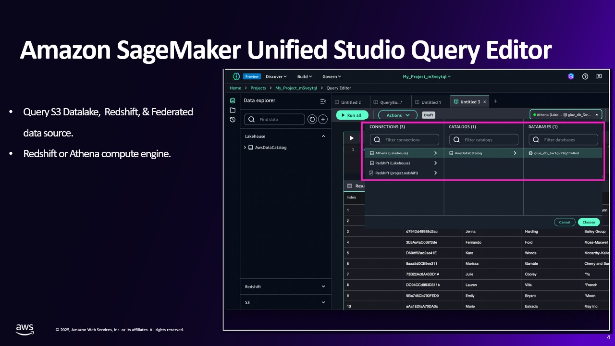Click the Redshift (project.redshift) connection icon
The height and width of the screenshot is (346, 615).
coord(371,173)
